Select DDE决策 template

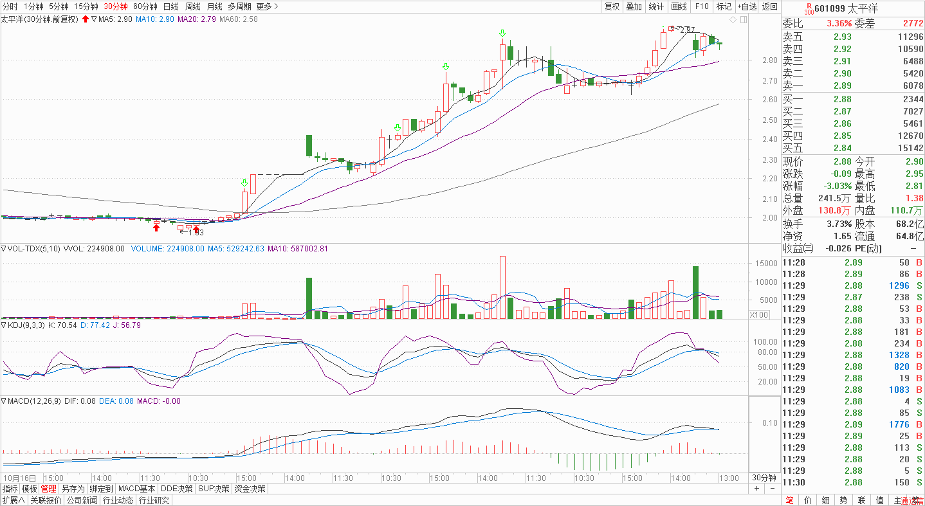[177, 489]
